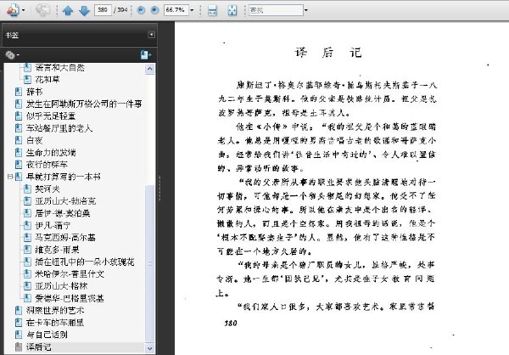The image size is (509, 355).
Task: Click the zoom field showing 66.7%
Action: pos(176,10)
